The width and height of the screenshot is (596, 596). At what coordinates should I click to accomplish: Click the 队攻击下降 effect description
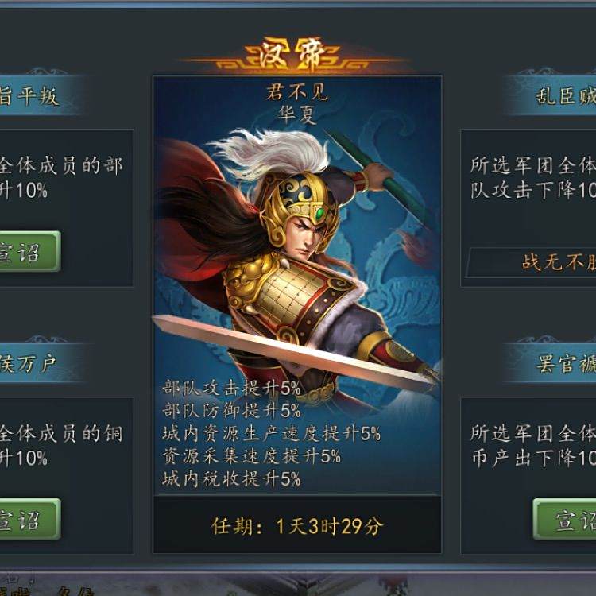(533, 190)
